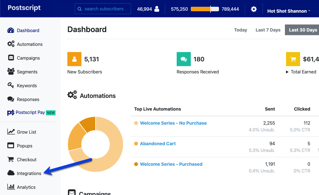Image resolution: width=319 pixels, height=195 pixels.
Task: Open Welcome Series - No Purchase automation
Action: pyautogui.click(x=173, y=123)
